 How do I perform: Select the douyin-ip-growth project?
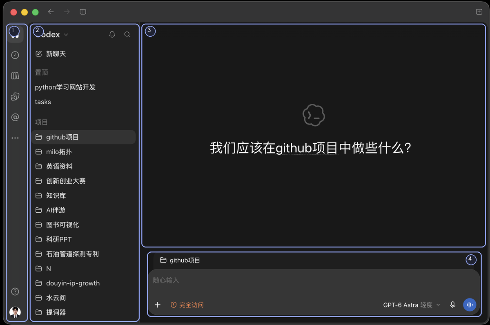(83, 283)
